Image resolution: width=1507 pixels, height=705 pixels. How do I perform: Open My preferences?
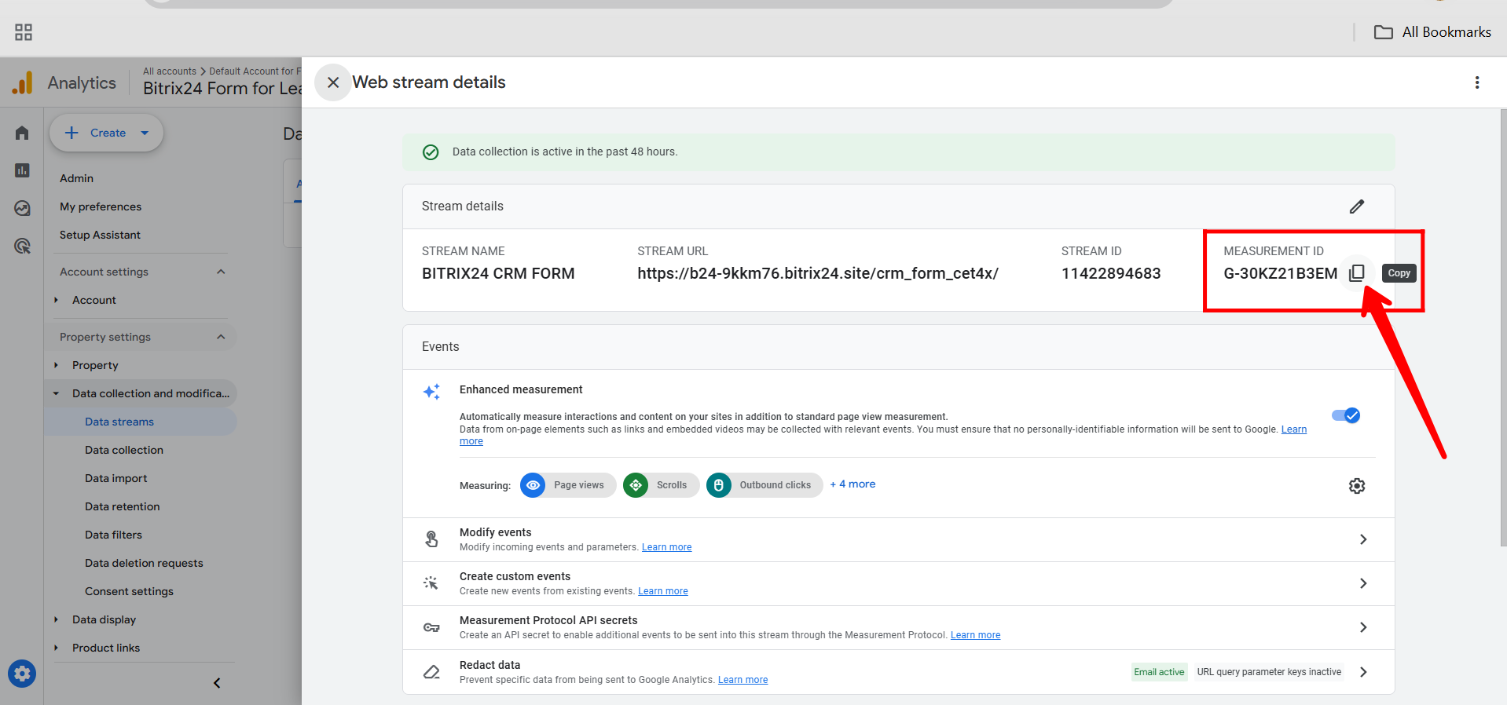coord(101,206)
